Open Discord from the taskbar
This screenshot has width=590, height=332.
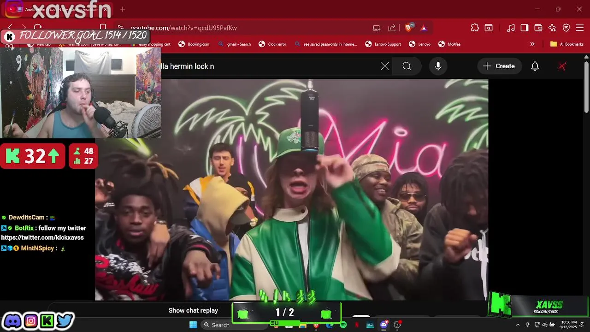pyautogui.click(x=383, y=325)
